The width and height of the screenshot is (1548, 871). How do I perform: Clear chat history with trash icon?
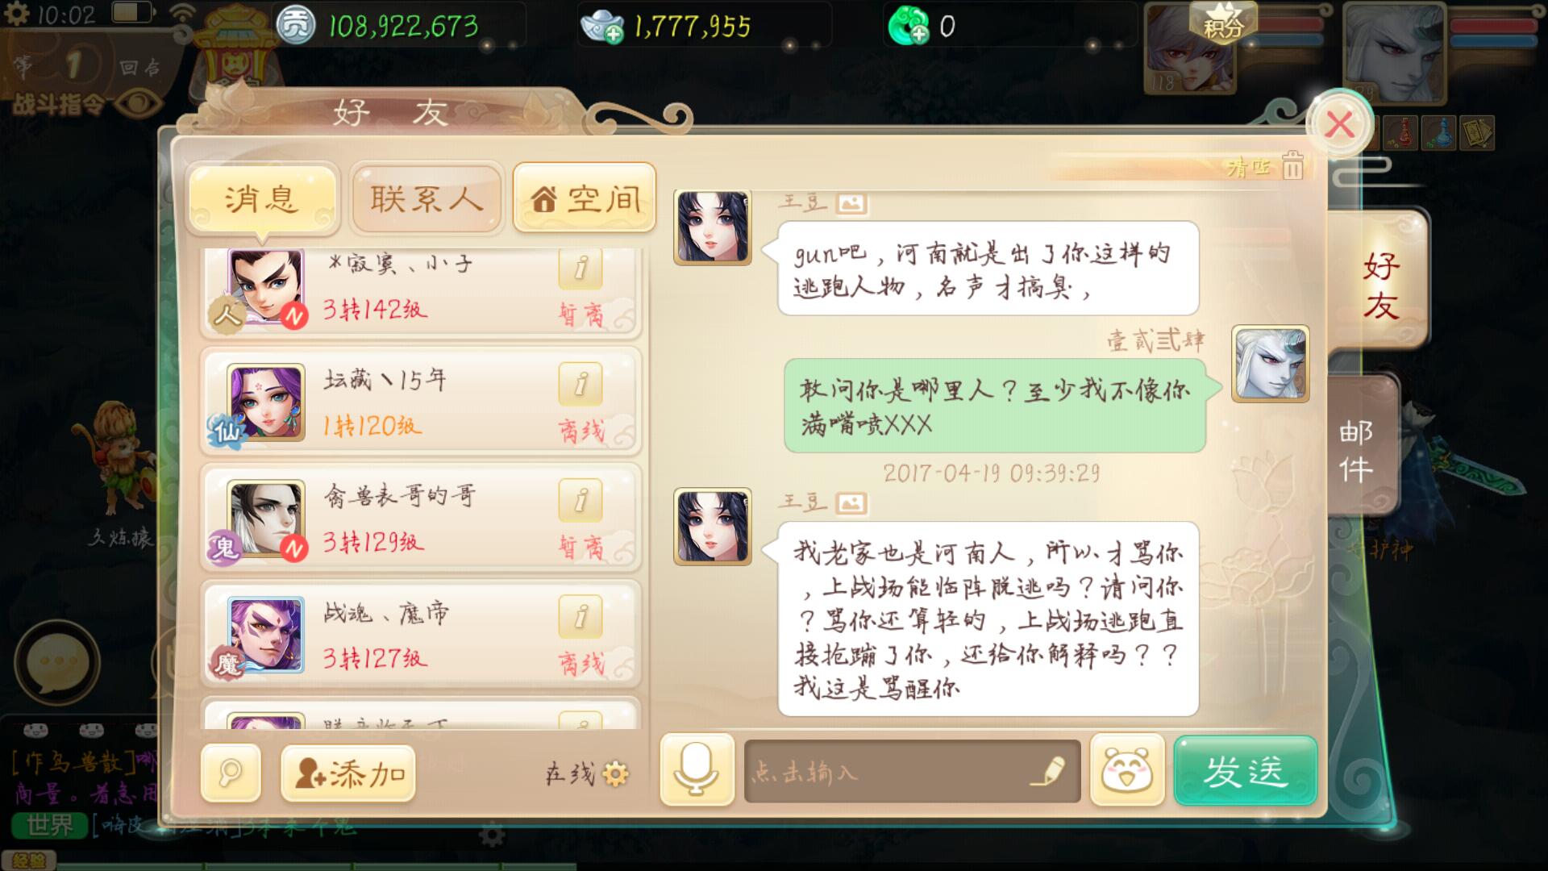1292,165
